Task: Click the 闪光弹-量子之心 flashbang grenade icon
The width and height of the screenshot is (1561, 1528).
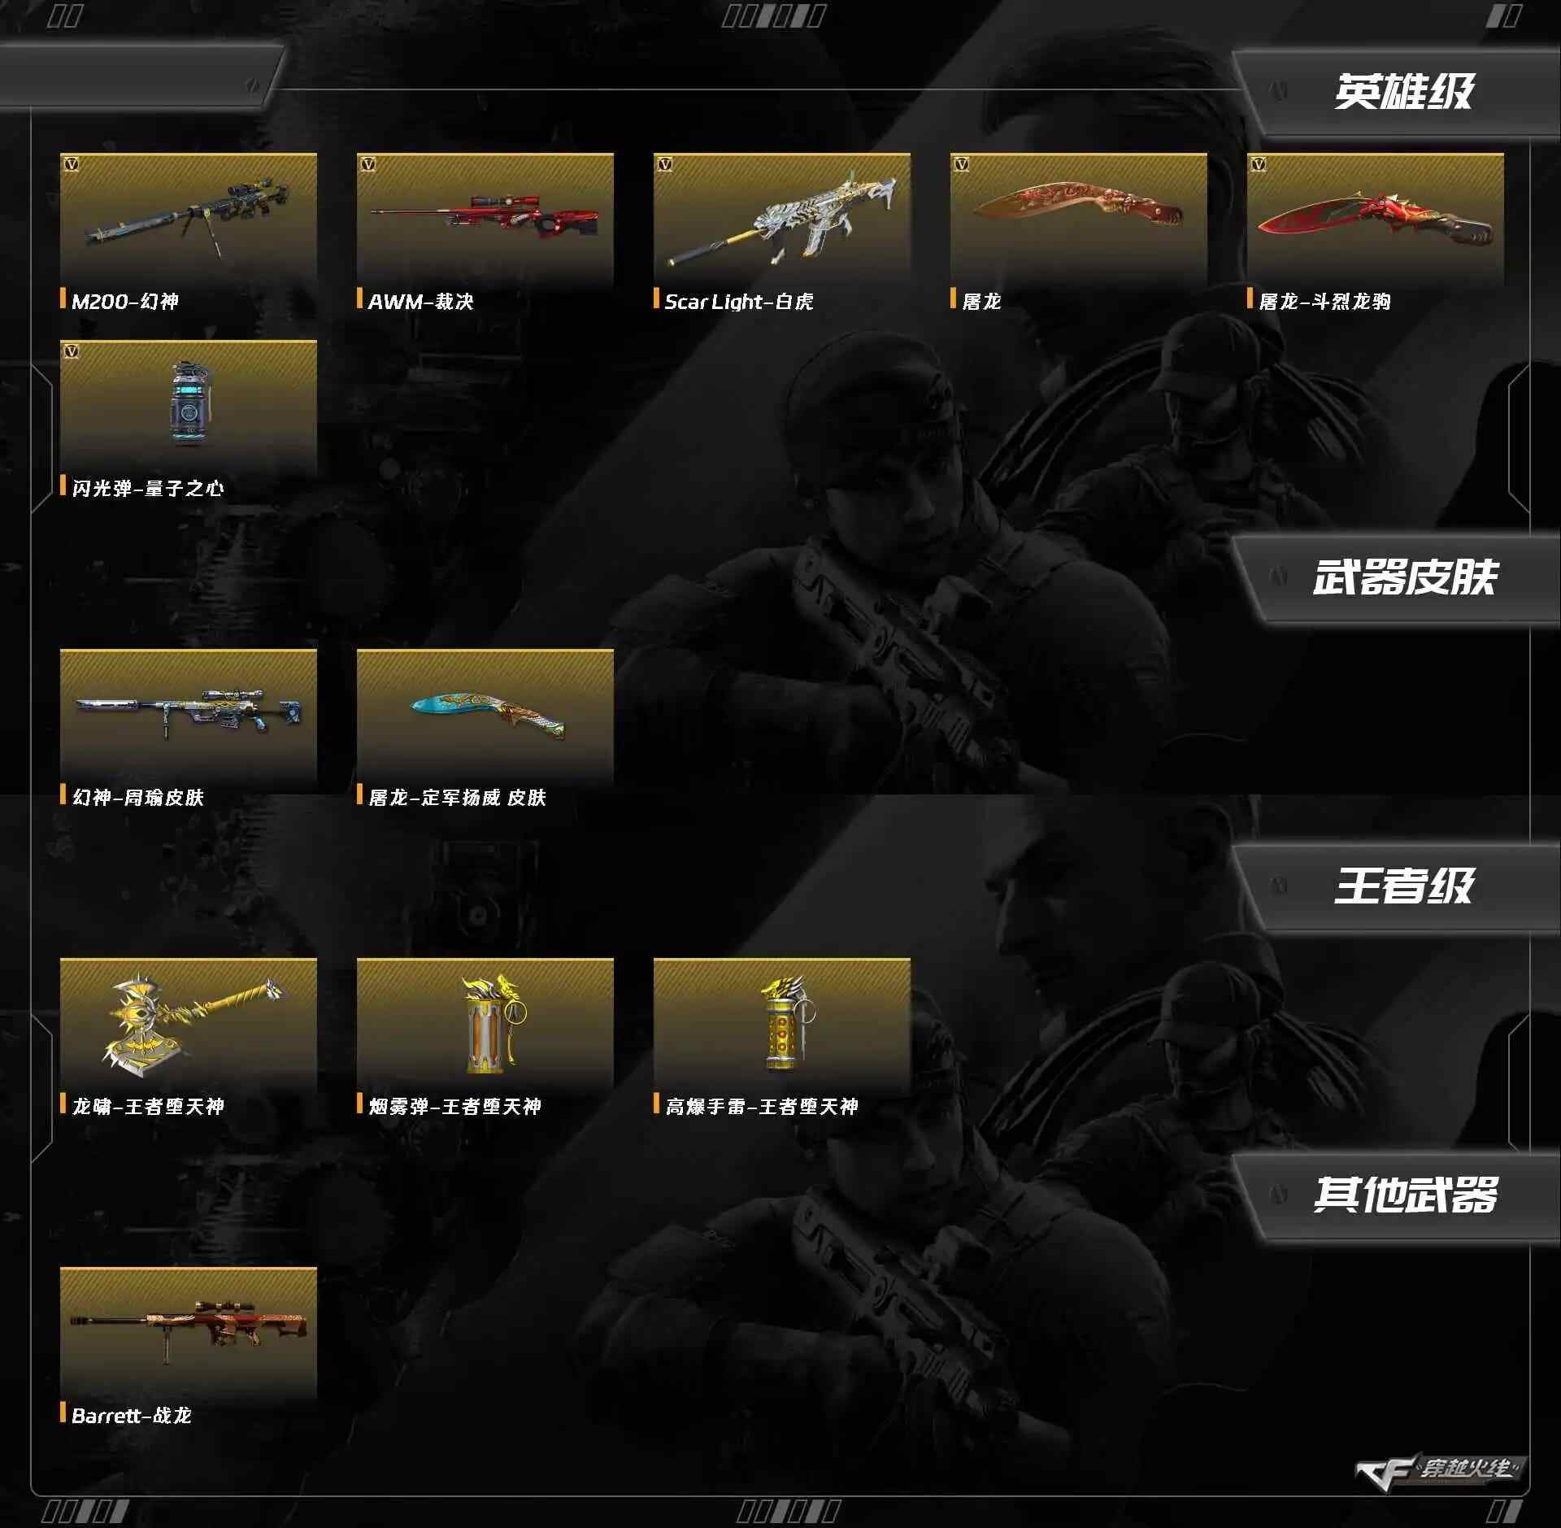Action: point(188,405)
